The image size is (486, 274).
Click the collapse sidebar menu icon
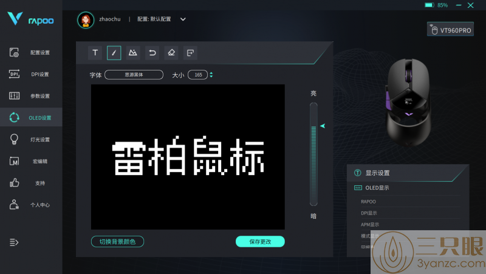(14, 242)
